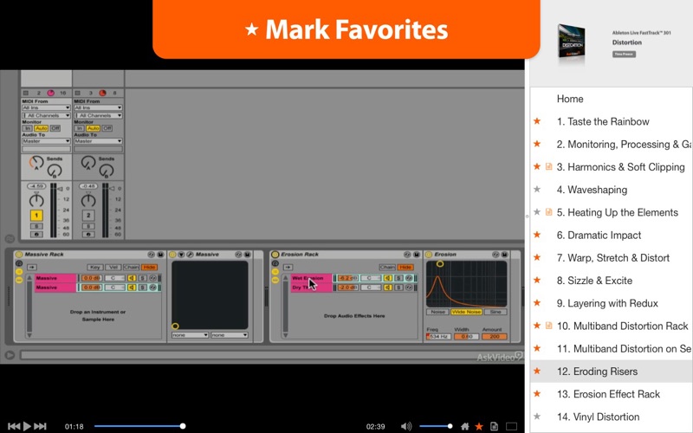Open lesson 12 Eroding Risers
Image resolution: width=693 pixels, height=433 pixels.
597,372
